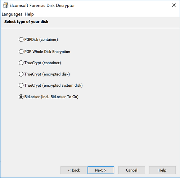This screenshot has width=180, height=178.
Task: Cancel the decryption wizard
Action: 131,170
